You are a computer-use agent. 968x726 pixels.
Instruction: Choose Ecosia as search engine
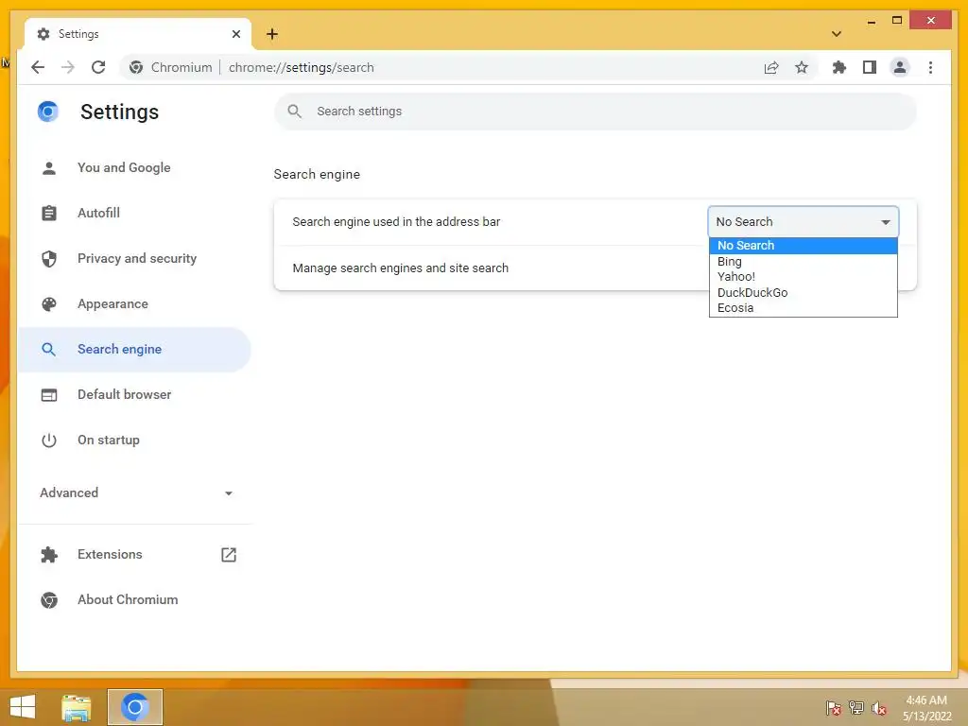(804, 308)
